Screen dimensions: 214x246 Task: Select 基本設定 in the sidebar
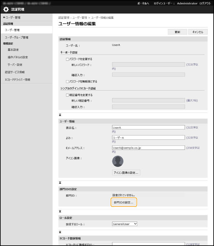coord(13,50)
